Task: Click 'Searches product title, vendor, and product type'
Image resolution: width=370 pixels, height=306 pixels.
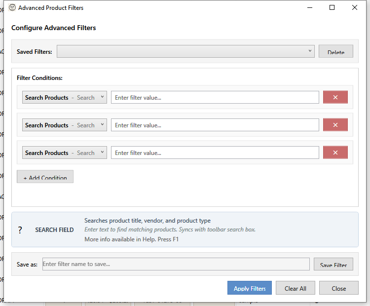Action: (x=148, y=221)
